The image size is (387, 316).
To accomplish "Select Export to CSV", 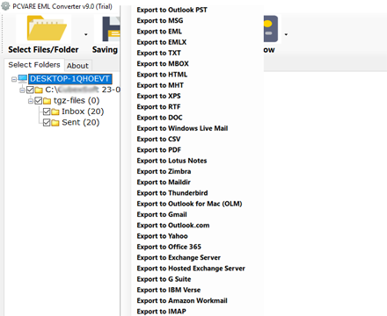I will pos(158,140).
